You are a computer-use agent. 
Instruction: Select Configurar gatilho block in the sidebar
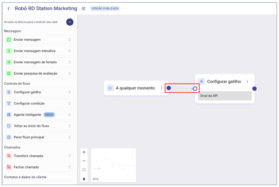pos(27,92)
